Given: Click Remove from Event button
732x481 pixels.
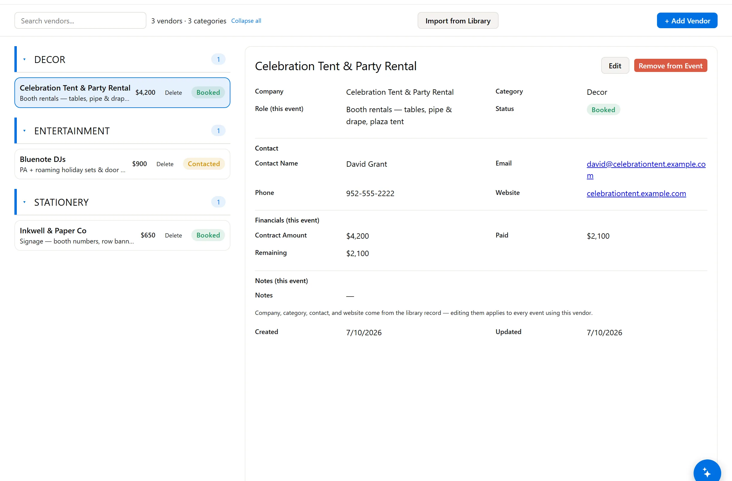Looking at the screenshot, I should (x=670, y=65).
